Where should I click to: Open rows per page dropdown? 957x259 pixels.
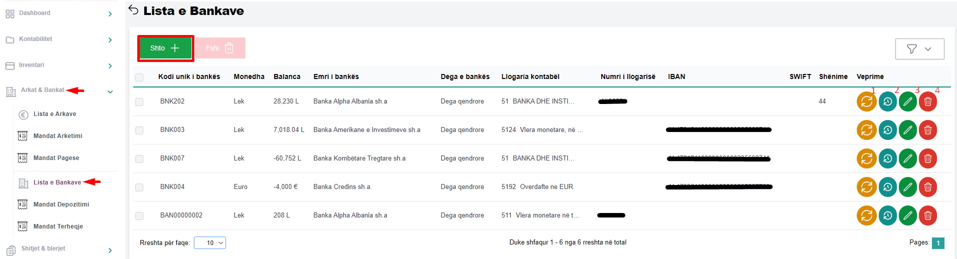tap(210, 243)
